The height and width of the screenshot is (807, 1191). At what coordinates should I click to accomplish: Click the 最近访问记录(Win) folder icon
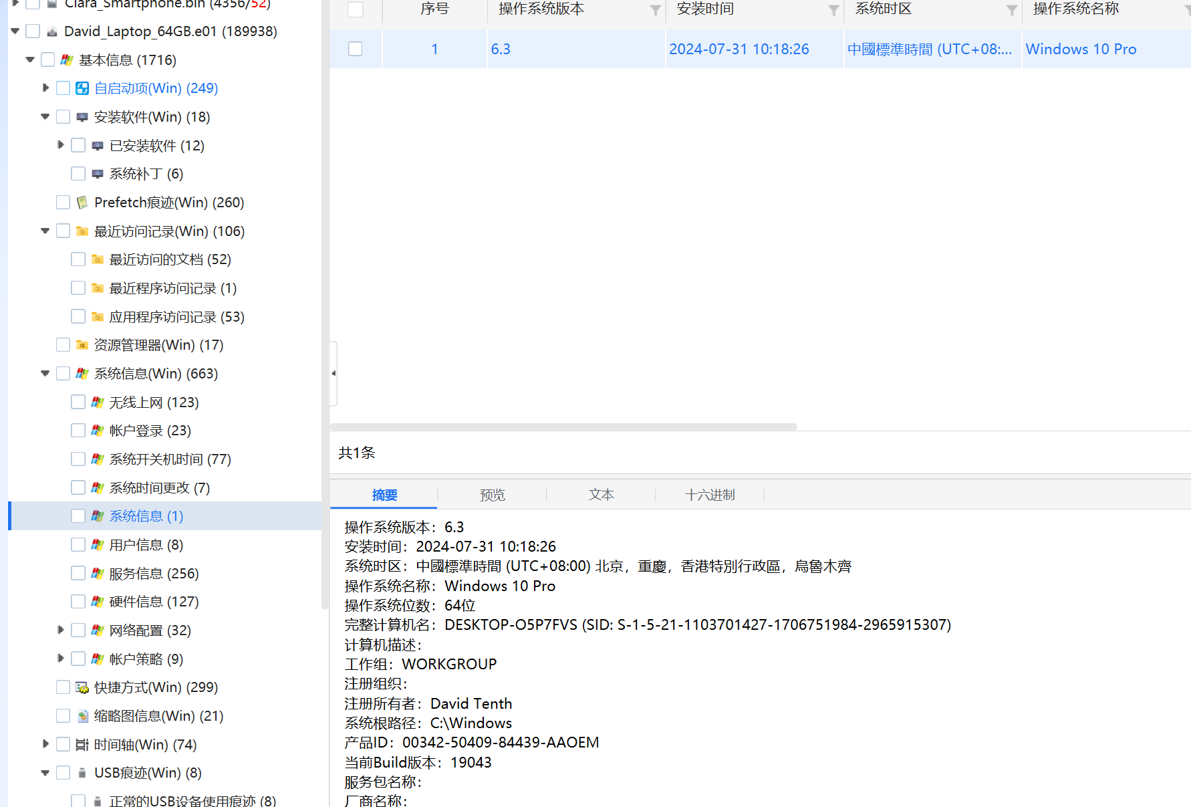tap(82, 231)
